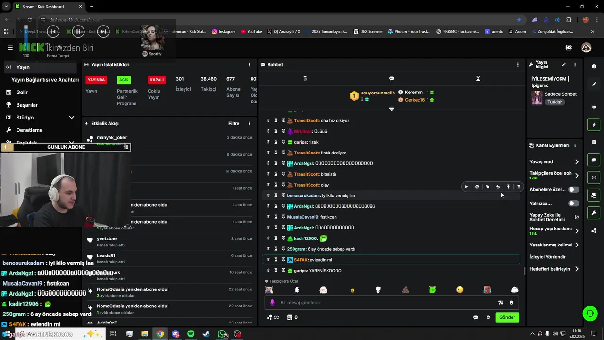Image resolution: width=604 pixels, height=340 pixels.
Task: Click the info icon in right rail
Action: [x=594, y=67]
